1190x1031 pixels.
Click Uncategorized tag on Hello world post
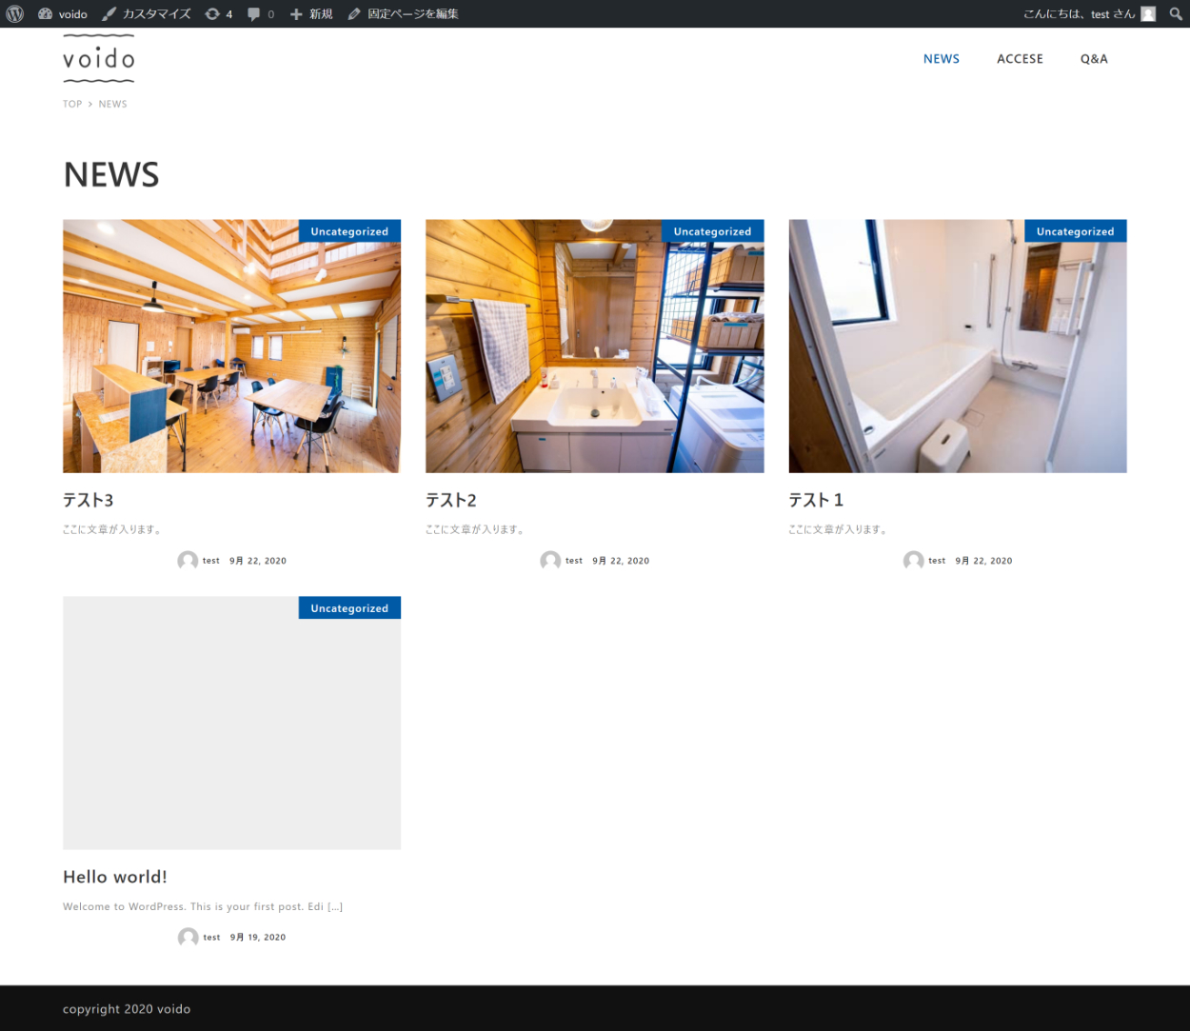pos(349,608)
